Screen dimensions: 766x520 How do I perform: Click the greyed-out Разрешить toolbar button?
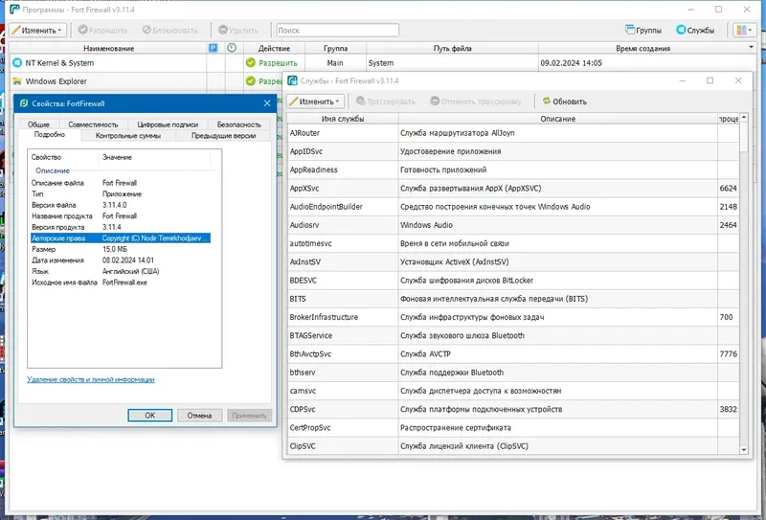tap(102, 31)
